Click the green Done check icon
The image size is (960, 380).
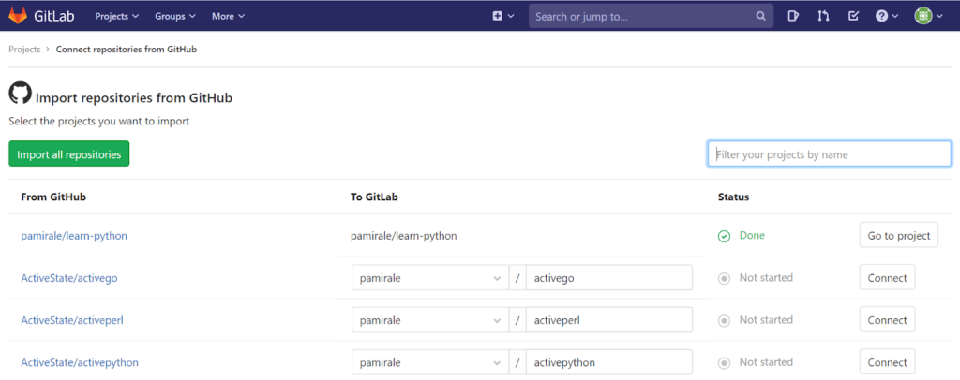tap(725, 236)
